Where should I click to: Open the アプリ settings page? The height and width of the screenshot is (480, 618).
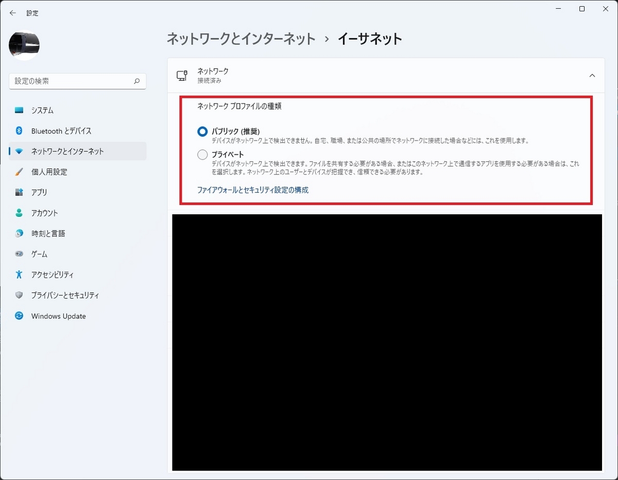click(78, 193)
